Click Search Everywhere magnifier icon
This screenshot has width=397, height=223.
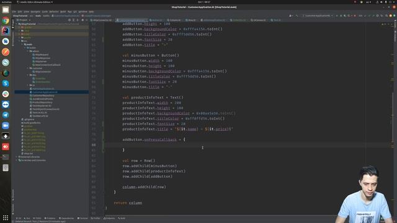coord(386,15)
